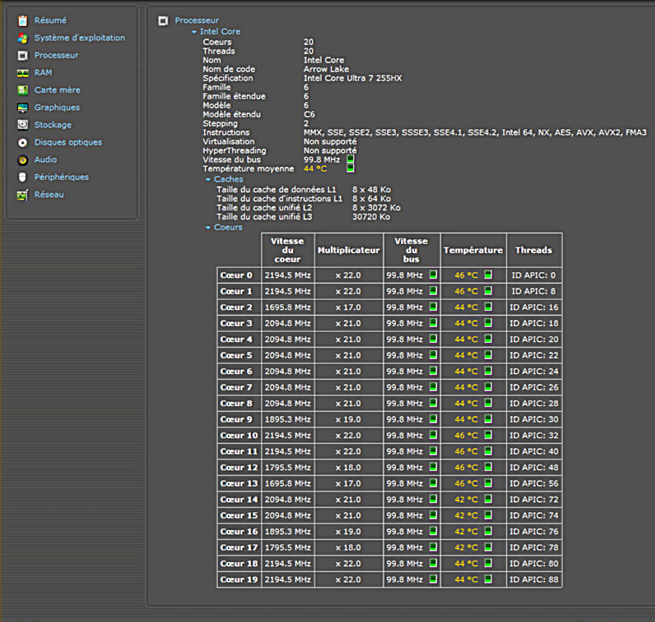The image size is (655, 622).
Task: Open the Processeur section in sidebar
Action: pos(56,55)
